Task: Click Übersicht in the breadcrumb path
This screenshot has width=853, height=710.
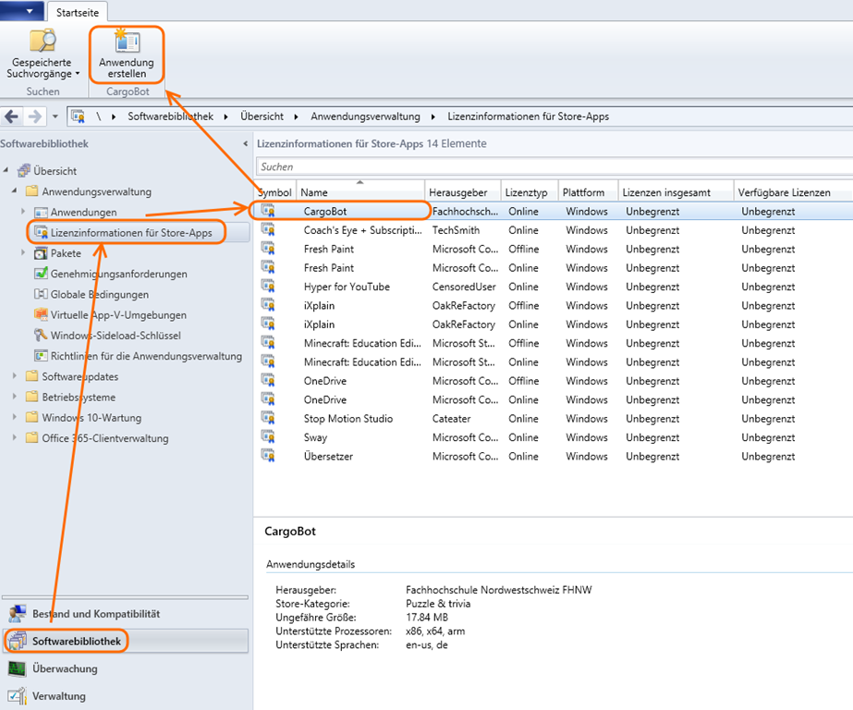Action: point(262,116)
